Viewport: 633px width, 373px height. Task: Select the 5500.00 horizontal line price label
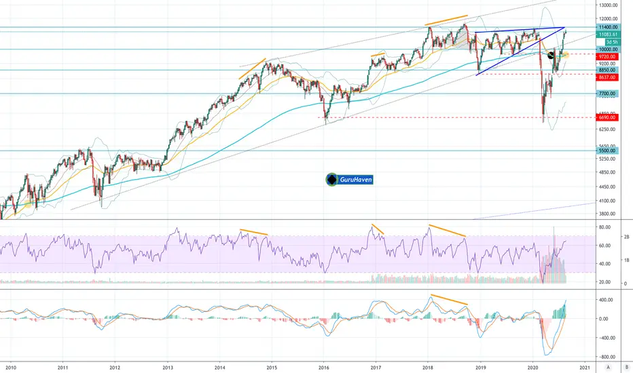pyautogui.click(x=608, y=151)
